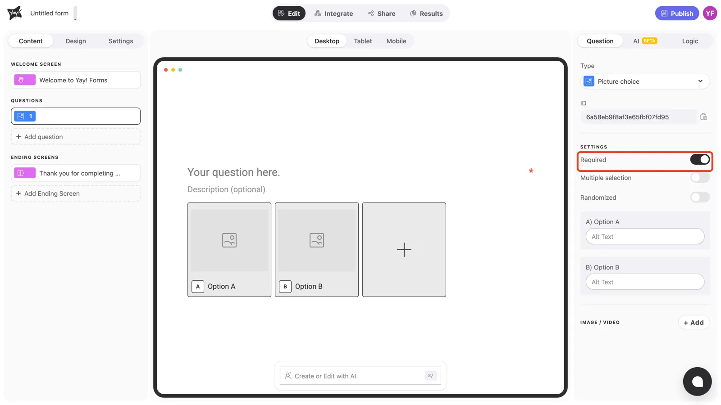Open the AI Beta tab
721x405 pixels.
[x=645, y=41]
